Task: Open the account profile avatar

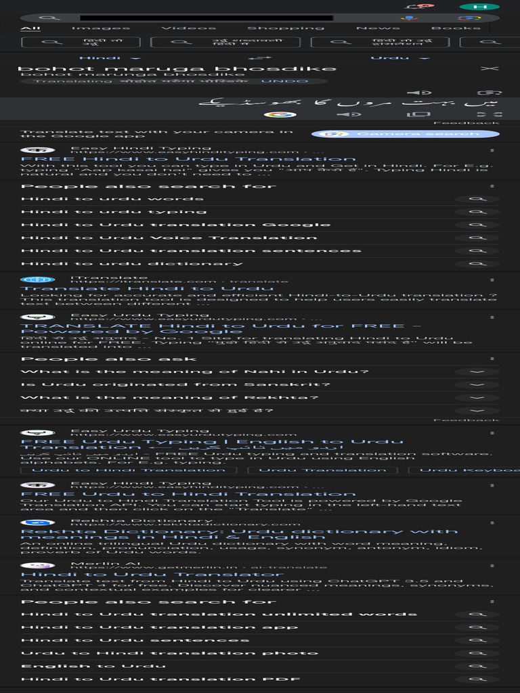Action: (483, 6)
